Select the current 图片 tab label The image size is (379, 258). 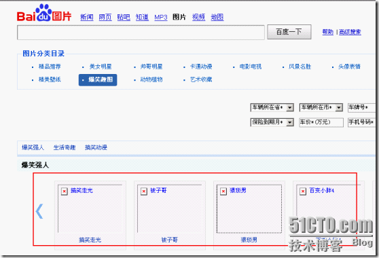(x=179, y=17)
